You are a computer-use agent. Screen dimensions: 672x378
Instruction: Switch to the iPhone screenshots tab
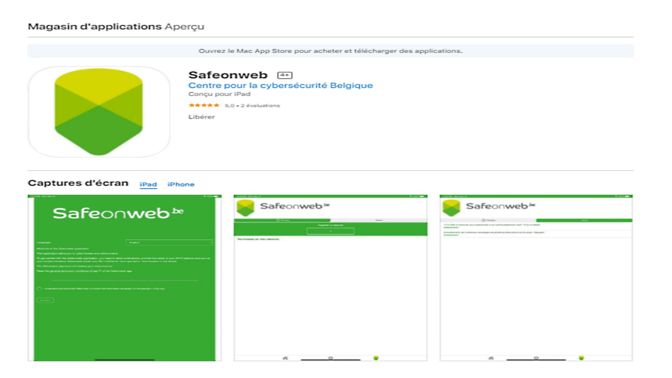click(181, 184)
